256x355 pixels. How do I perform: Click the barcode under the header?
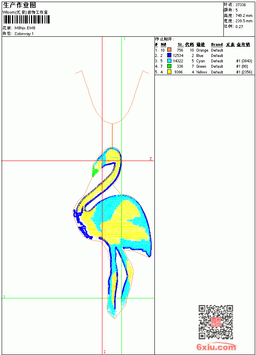point(26,19)
